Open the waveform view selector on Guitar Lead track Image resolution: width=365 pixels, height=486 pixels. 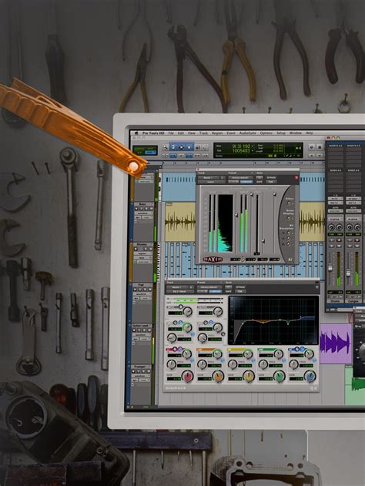point(142,335)
